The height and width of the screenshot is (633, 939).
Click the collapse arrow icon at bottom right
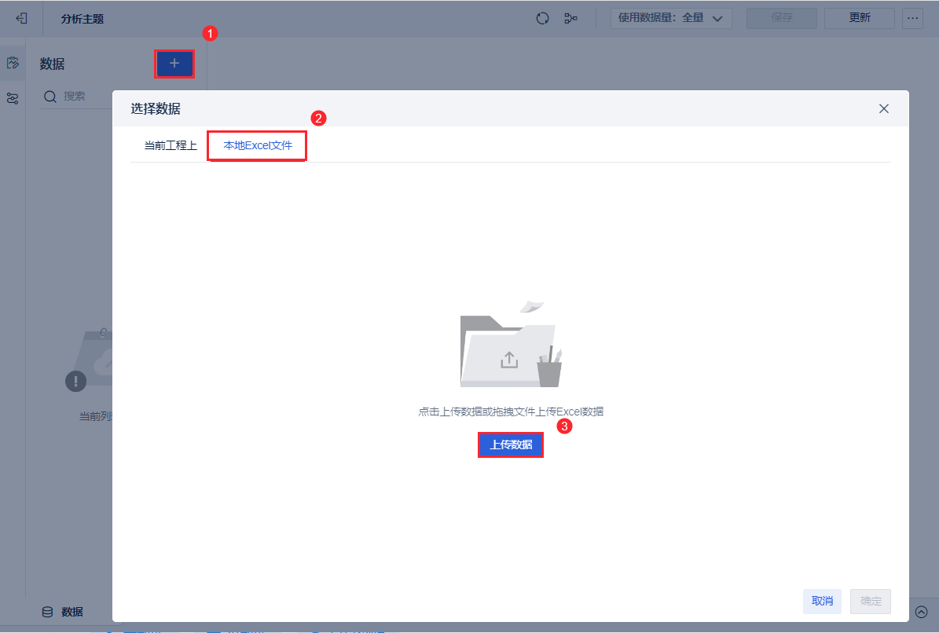pos(922,612)
